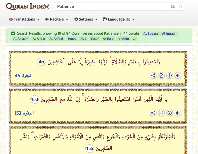Select the Yusuf surah tag
Screen dimensions: 198x154
(x=94, y=39)
